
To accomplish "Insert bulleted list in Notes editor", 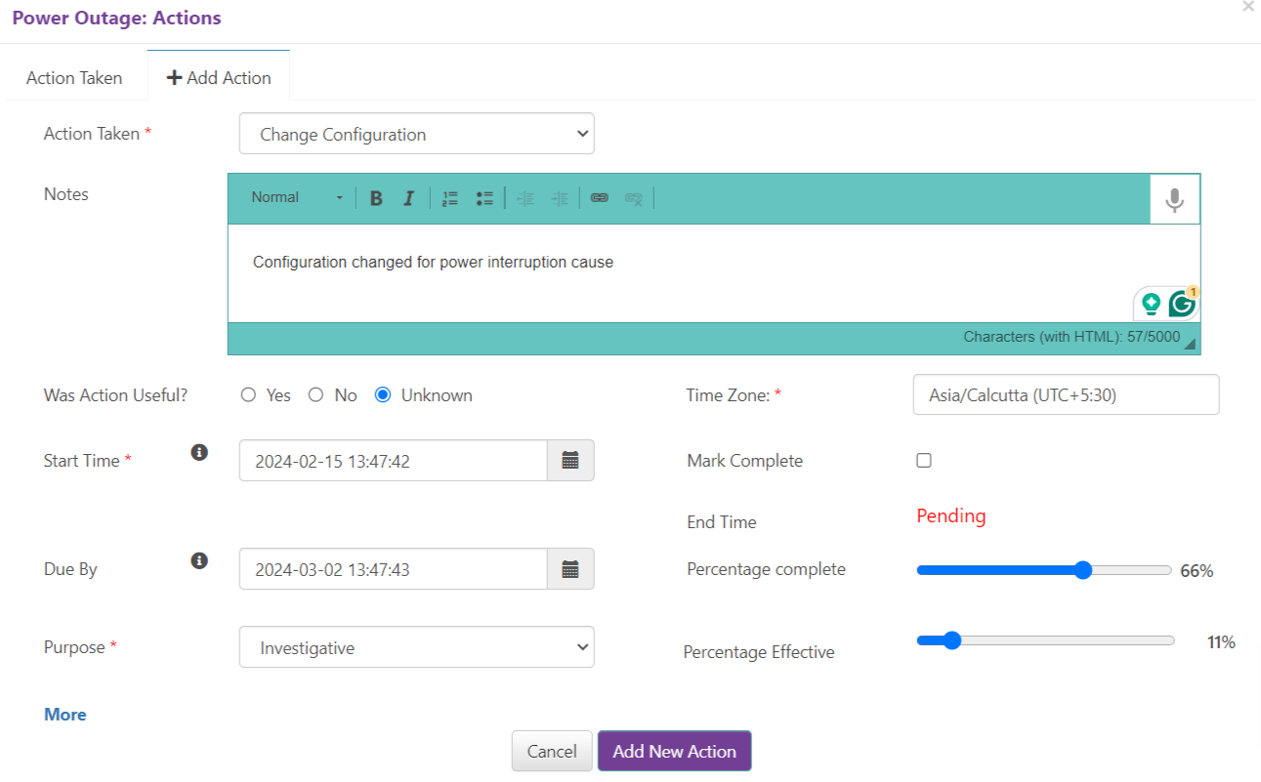I will tap(484, 198).
